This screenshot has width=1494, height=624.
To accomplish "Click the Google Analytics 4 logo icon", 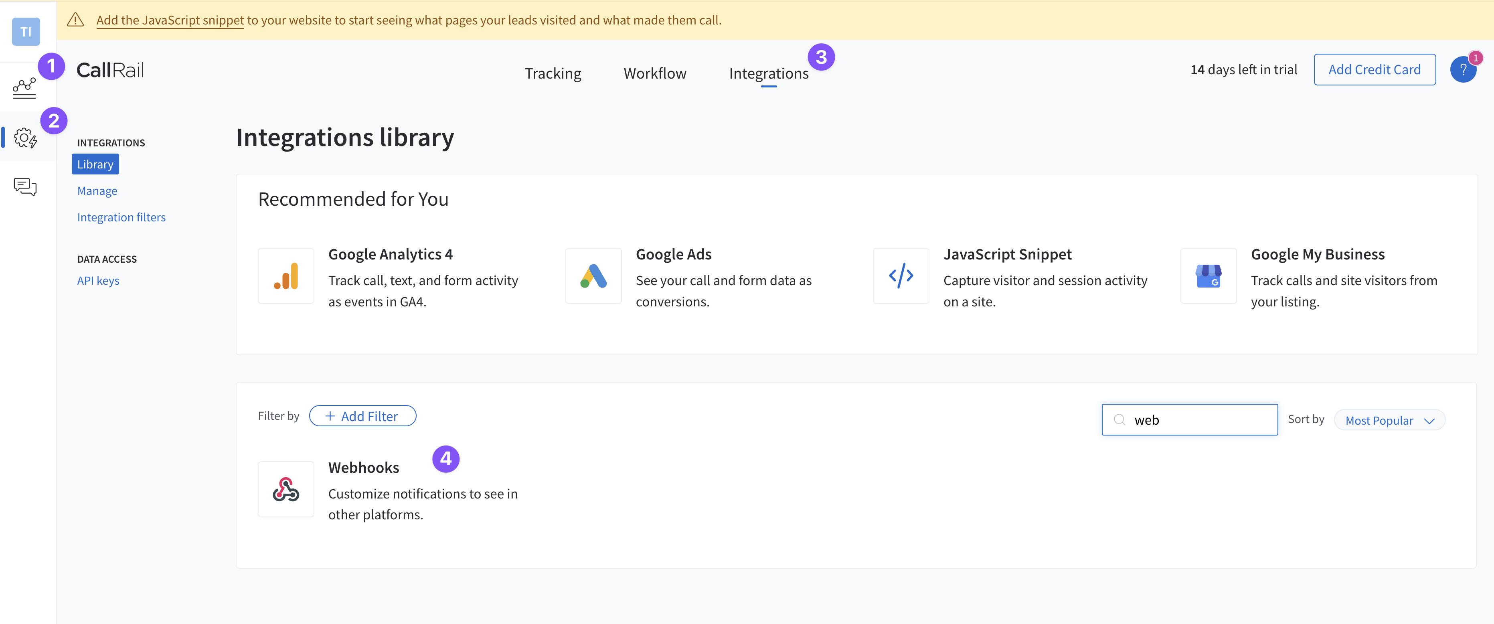I will tap(286, 276).
